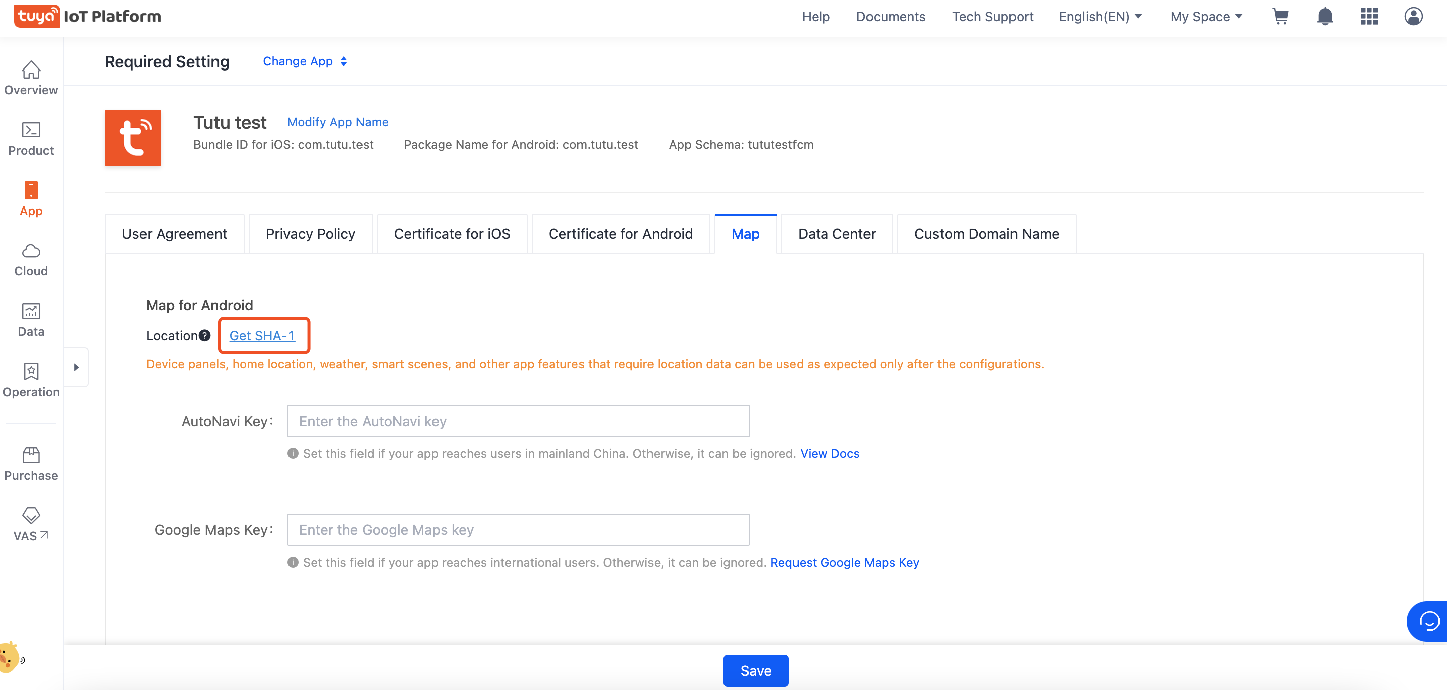
Task: Switch to the Certificate for iOS tab
Action: click(x=452, y=234)
